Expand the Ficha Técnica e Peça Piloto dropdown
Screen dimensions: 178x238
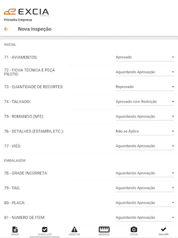click(x=145, y=72)
